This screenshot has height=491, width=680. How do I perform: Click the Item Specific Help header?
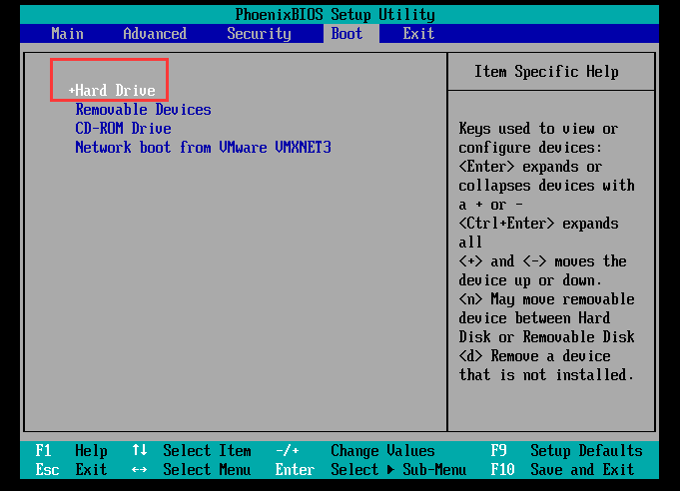click(546, 72)
